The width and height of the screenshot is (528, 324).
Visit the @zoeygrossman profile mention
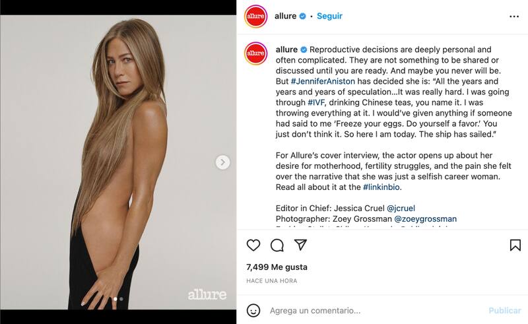425,219
